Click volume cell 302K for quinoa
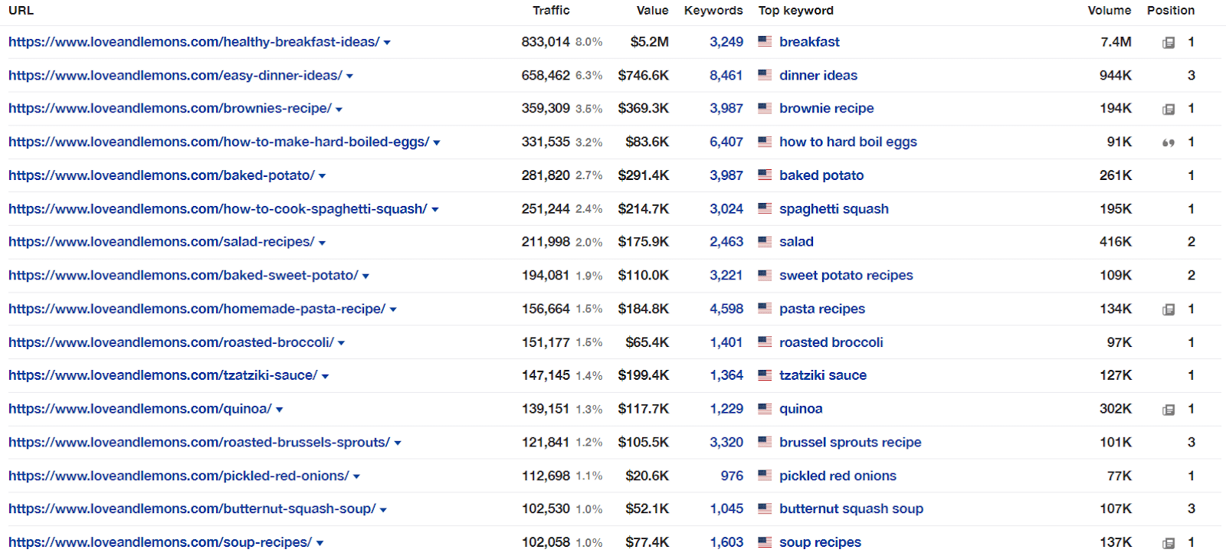 pos(1116,409)
